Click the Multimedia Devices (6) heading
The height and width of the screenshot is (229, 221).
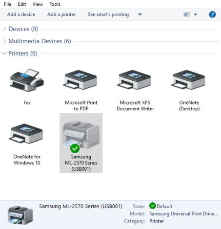pyautogui.click(x=40, y=41)
